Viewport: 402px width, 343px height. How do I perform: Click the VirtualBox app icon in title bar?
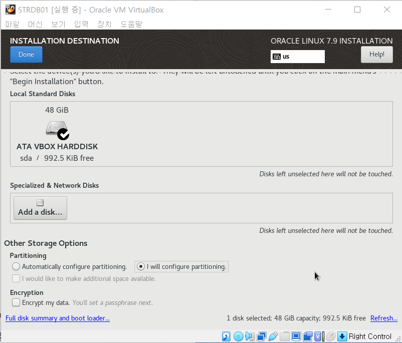(10, 10)
